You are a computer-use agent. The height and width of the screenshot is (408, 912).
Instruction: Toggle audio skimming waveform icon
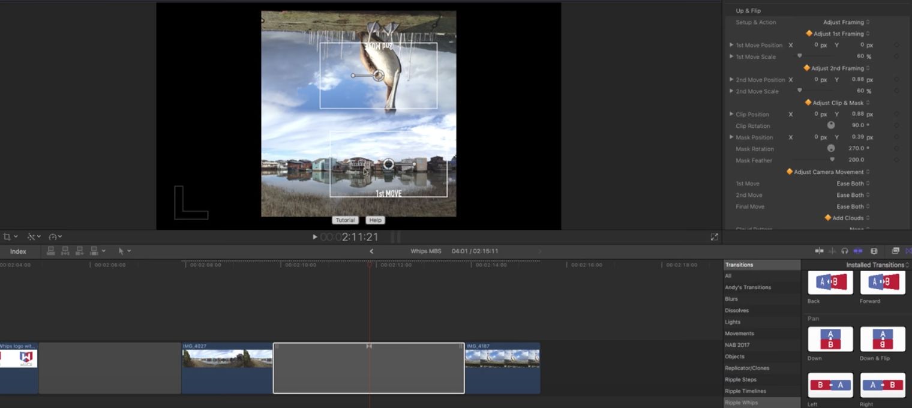(832, 251)
